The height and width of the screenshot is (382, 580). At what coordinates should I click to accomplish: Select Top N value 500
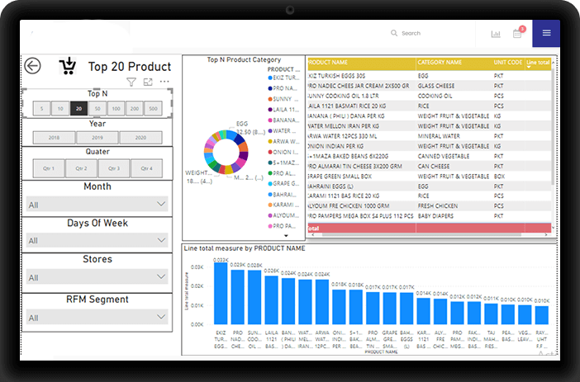pyautogui.click(x=153, y=109)
